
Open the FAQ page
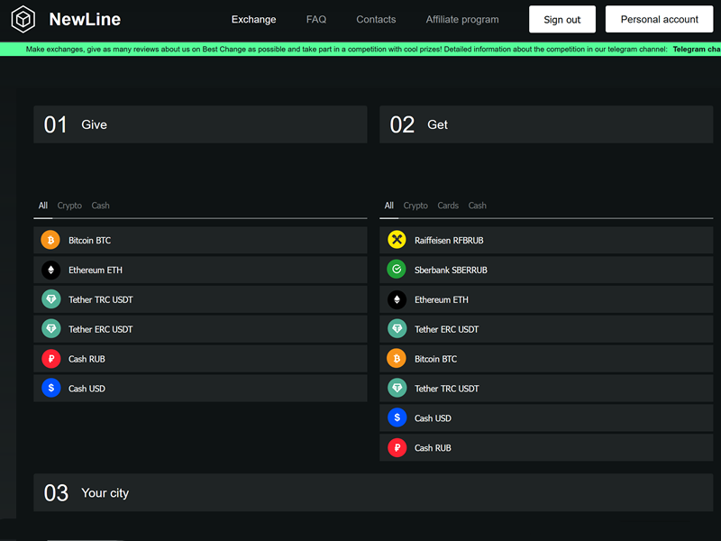(x=316, y=19)
